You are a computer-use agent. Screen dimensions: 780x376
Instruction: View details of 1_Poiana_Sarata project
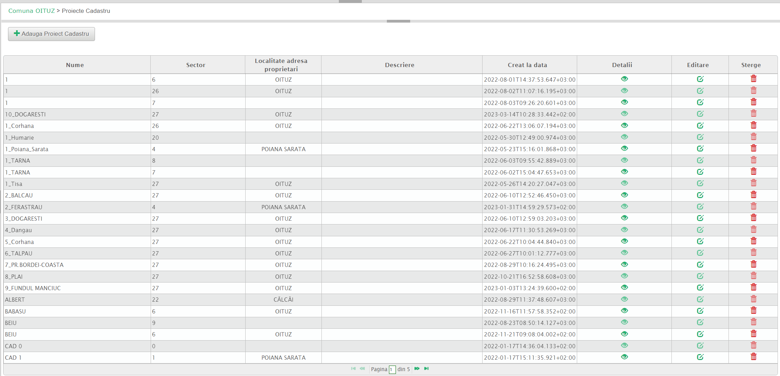[624, 148]
